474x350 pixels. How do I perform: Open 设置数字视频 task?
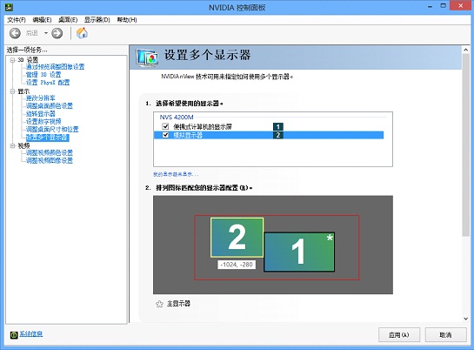(x=43, y=122)
